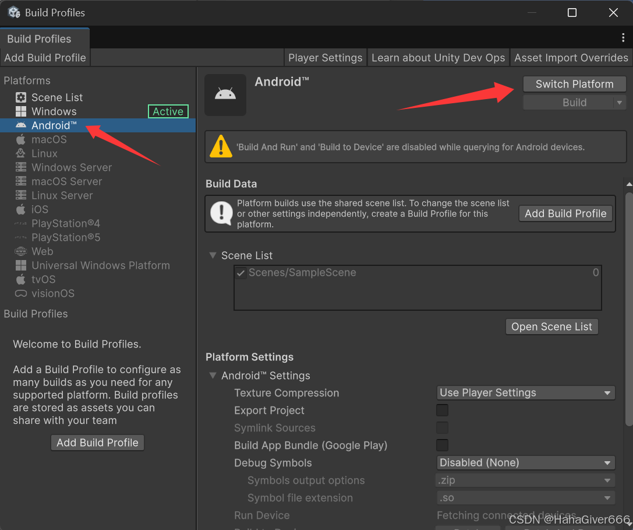This screenshot has width=633, height=530.
Task: Click the Universal Windows Platform icon
Action: [21, 265]
